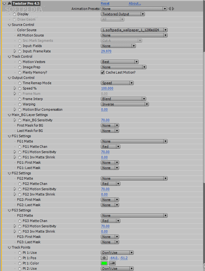This screenshot has width=205, height=271.
Task: Collapse the Main_BG Layer Settings group
Action: [x=9, y=115]
